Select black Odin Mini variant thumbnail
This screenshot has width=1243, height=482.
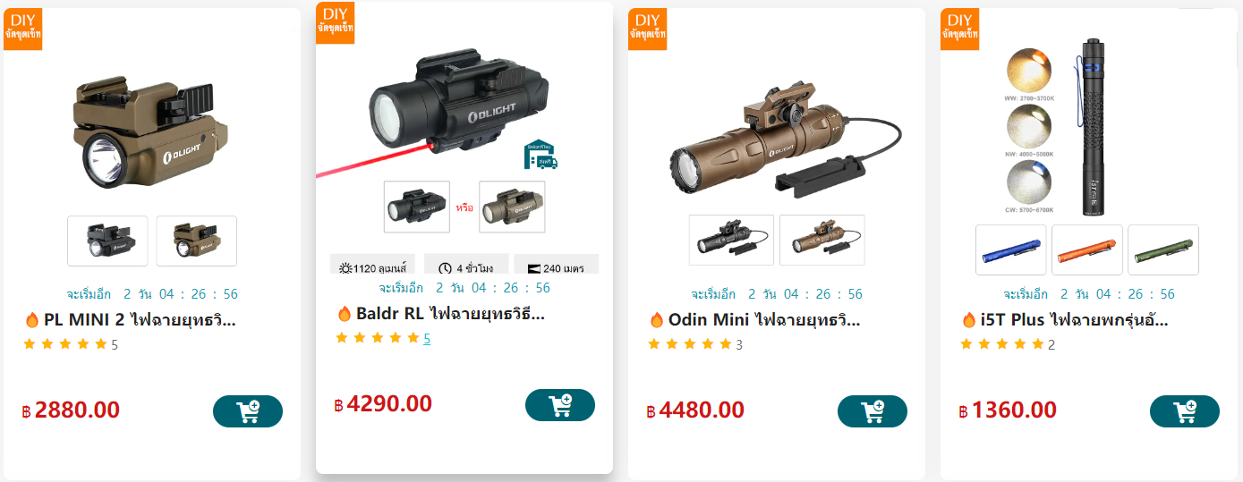click(731, 241)
